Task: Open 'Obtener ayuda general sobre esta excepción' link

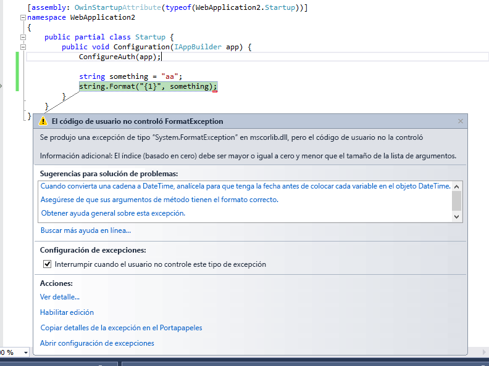Action: point(113,213)
